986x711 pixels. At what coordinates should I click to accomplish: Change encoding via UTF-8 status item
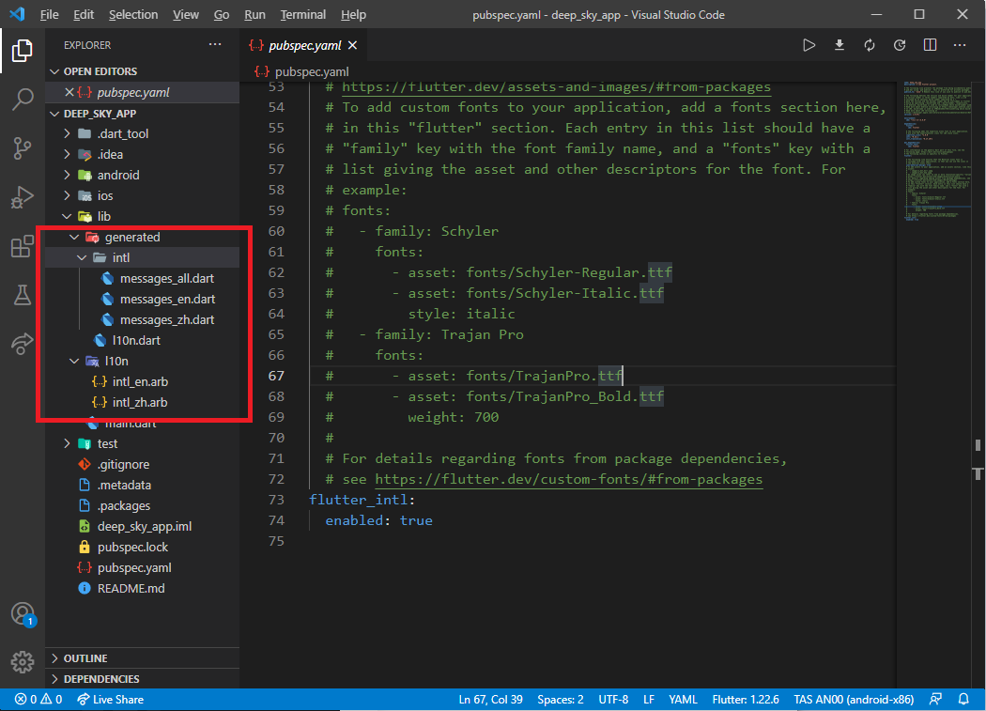[x=613, y=700]
